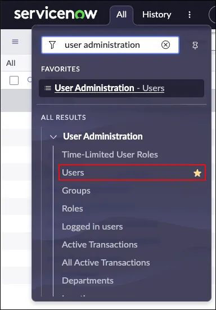Toggle the favorite star on Users
The image size is (216, 310).
(x=197, y=173)
